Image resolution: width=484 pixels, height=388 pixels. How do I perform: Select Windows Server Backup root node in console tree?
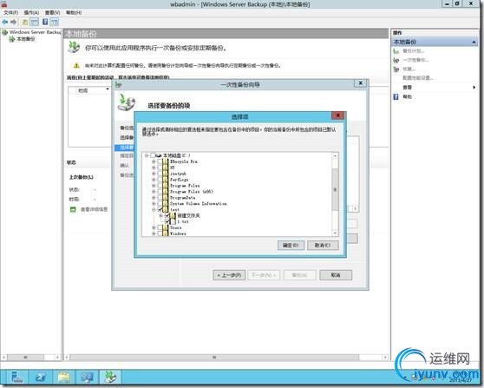pyautogui.click(x=32, y=32)
